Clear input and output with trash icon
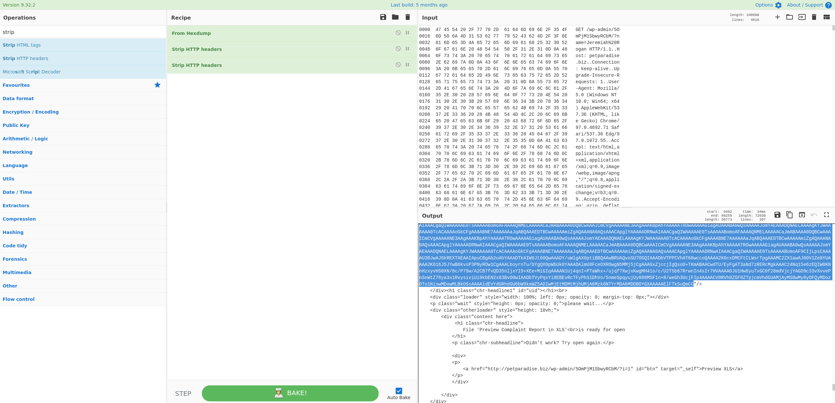 pyautogui.click(x=814, y=17)
